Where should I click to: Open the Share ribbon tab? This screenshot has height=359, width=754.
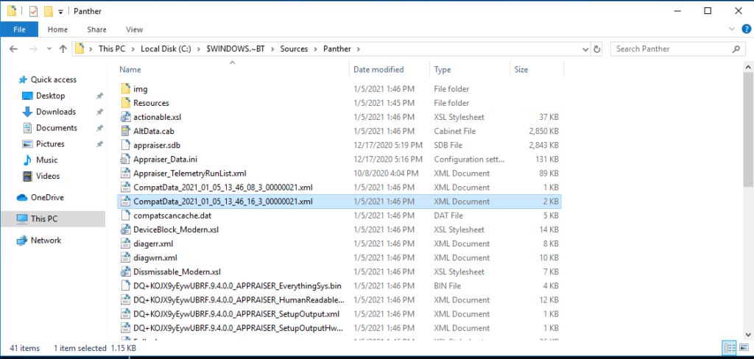click(x=96, y=29)
